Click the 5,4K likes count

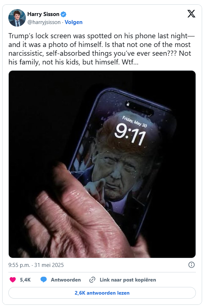tap(25, 280)
